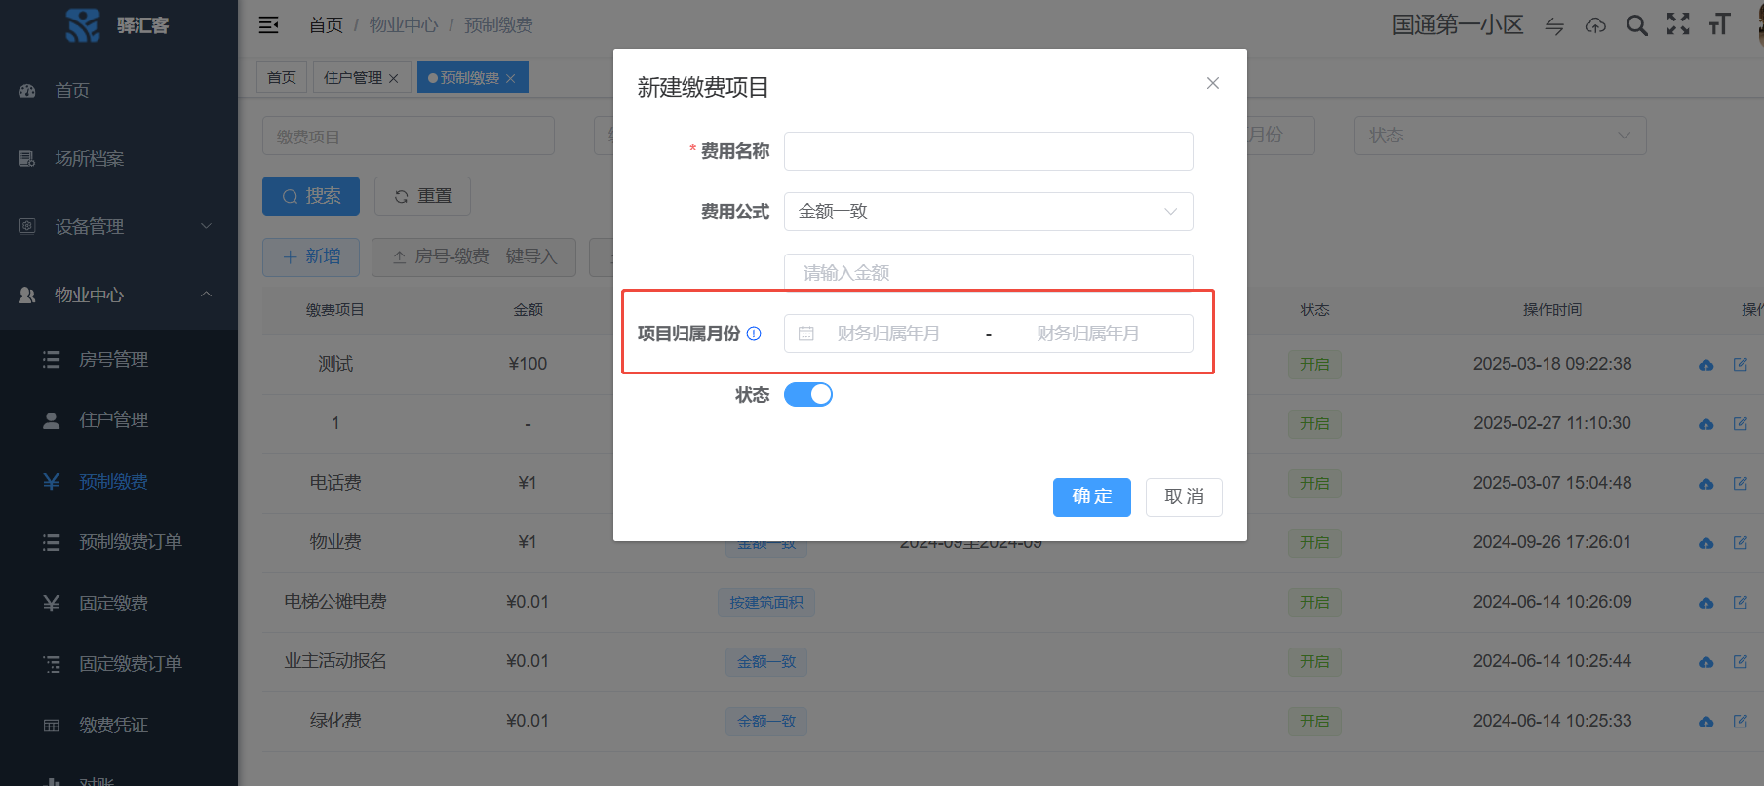Collapse the sidebar with the hamburger icon
The height and width of the screenshot is (786, 1764).
click(269, 25)
